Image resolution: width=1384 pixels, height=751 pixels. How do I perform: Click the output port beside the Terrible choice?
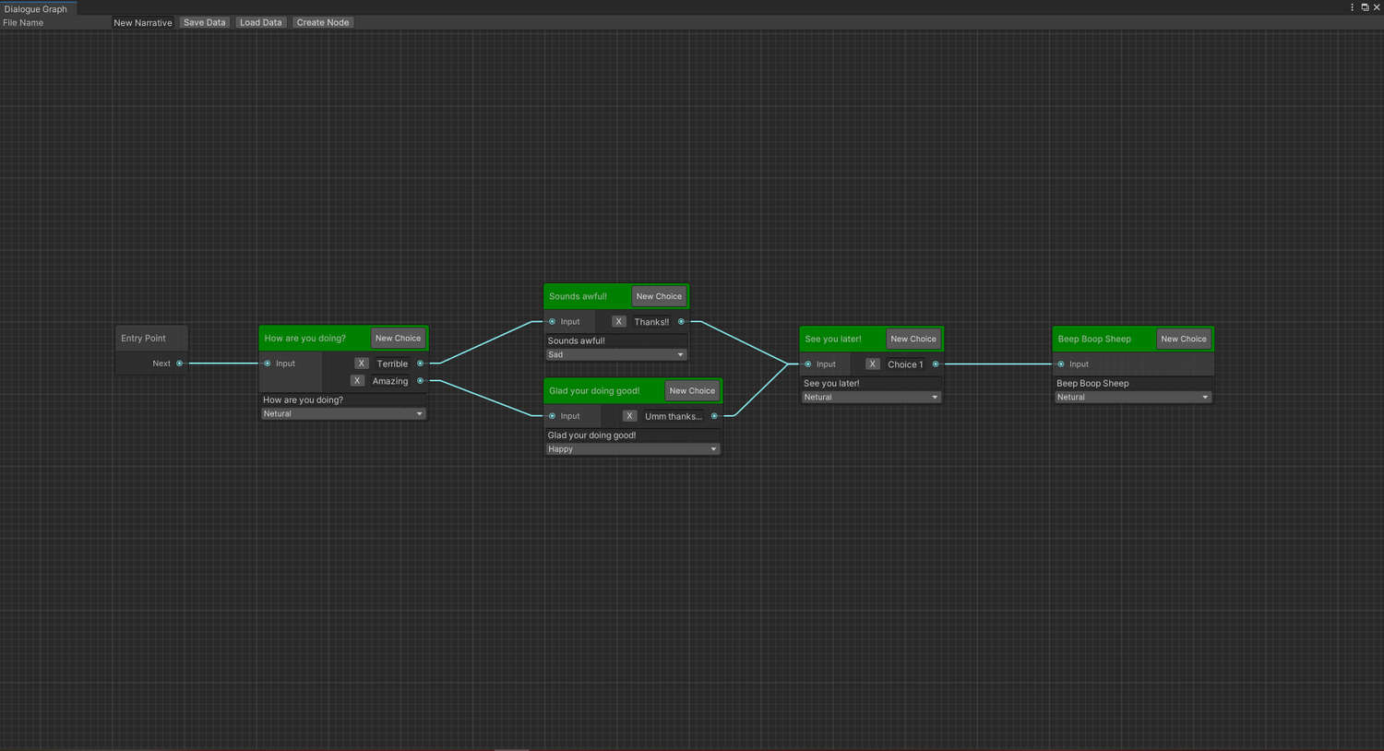pos(421,364)
